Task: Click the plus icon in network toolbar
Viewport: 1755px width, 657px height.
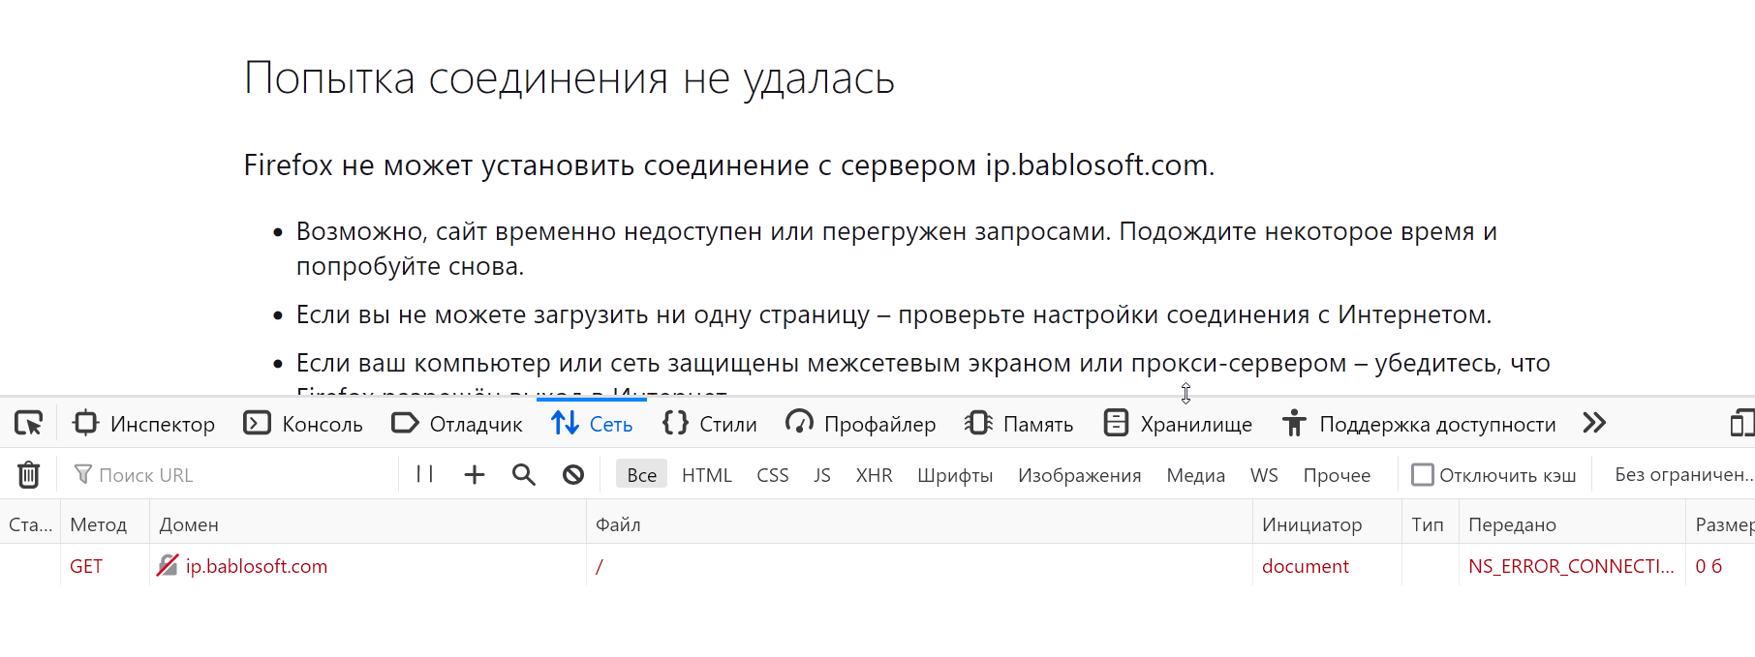Action: 475,475
